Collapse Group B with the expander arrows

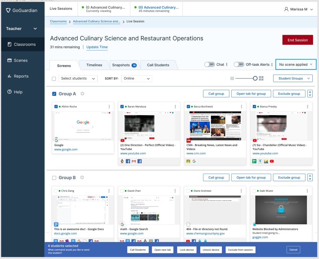310,177
